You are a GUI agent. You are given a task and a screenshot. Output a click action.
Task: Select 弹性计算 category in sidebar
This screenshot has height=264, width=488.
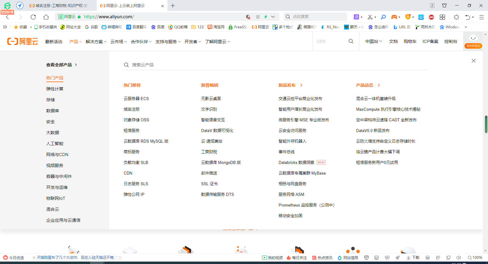tap(55, 89)
